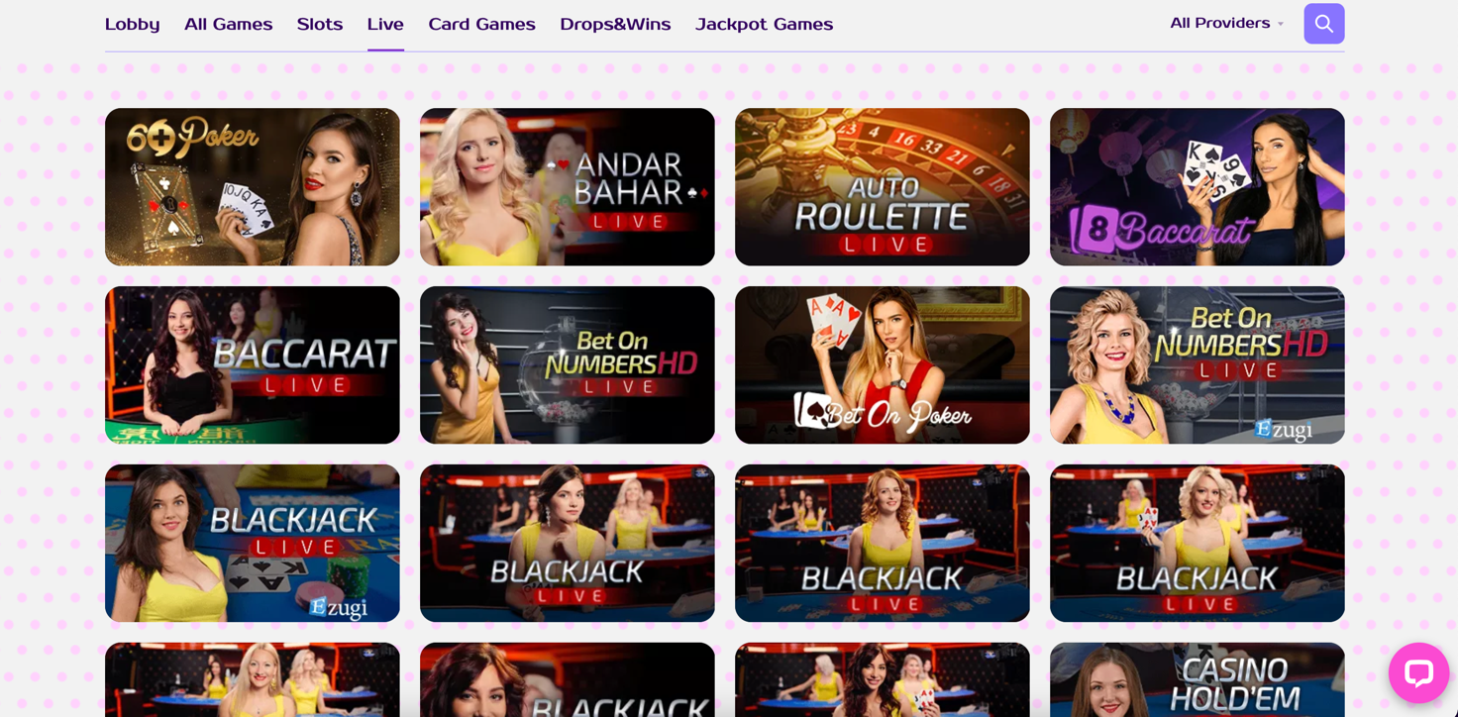
Task: Select the Jackpot Games tab
Action: point(764,24)
